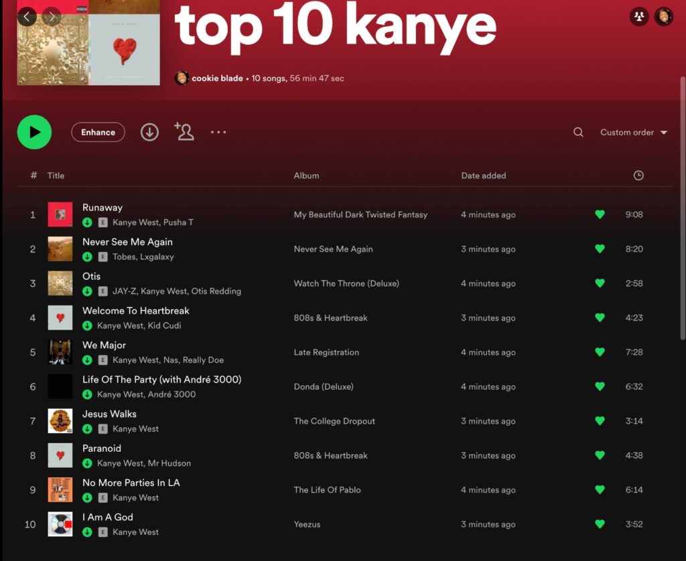Unlike Runaway with its heart icon
The width and height of the screenshot is (686, 561).
point(600,214)
